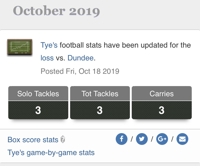The image size is (200, 166).
Task: Select the value under Carries
Action: point(162,110)
